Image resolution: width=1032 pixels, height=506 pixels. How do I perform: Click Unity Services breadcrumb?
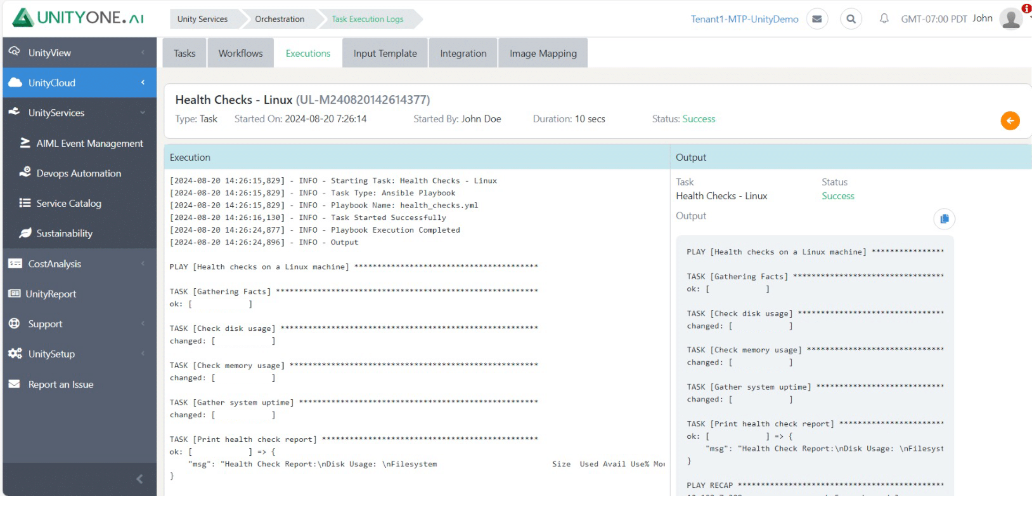click(x=202, y=19)
